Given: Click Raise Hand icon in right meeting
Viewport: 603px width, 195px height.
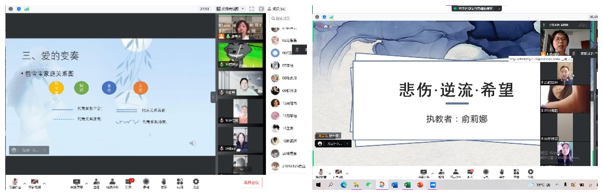Looking at the screenshot, I should click(x=501, y=173).
